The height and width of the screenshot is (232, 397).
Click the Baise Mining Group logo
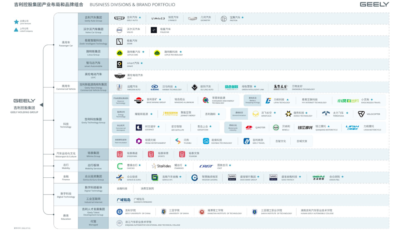139,100
